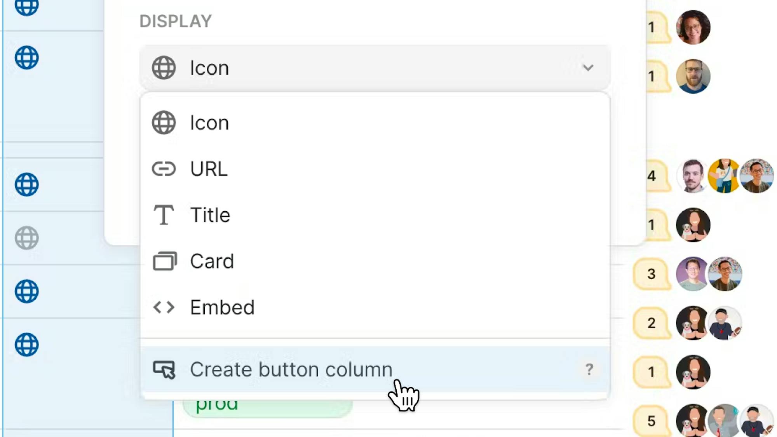Screen dimensions: 777x437
Task: Click the link icon beside URL
Action: 164,169
